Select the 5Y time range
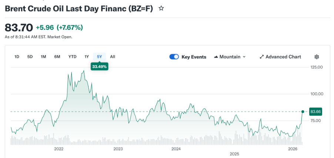The width and height of the screenshot is (334, 158). tap(100, 57)
